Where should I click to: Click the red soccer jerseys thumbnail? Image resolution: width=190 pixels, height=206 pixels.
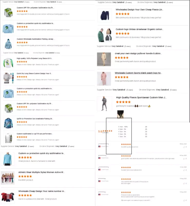tap(8, 197)
